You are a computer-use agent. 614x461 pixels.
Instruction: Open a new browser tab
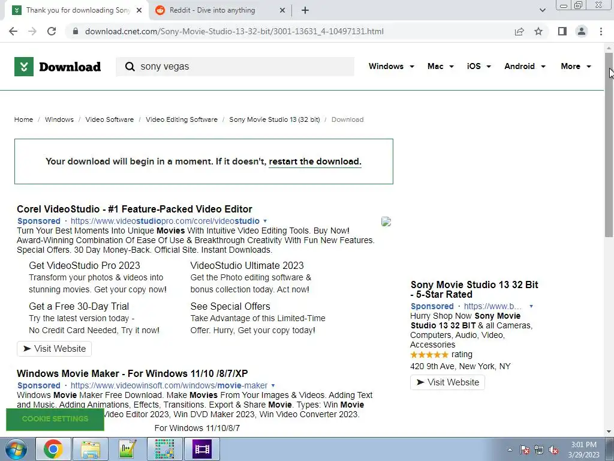[305, 11]
